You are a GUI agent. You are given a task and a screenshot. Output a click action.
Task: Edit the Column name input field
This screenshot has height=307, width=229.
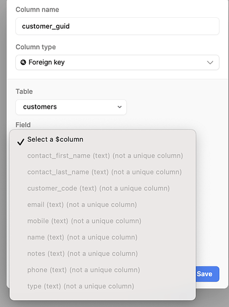(x=118, y=26)
